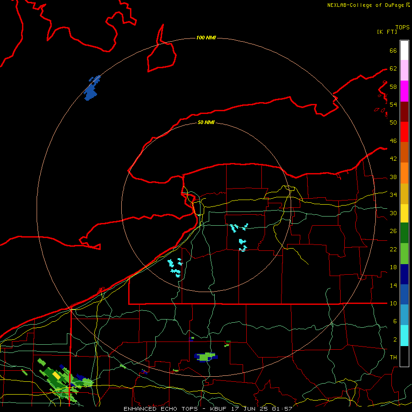Viewport: 412px width, 412px height.
Task: Click the dark green 30 kft legend swatch
Action: pyautogui.click(x=404, y=233)
